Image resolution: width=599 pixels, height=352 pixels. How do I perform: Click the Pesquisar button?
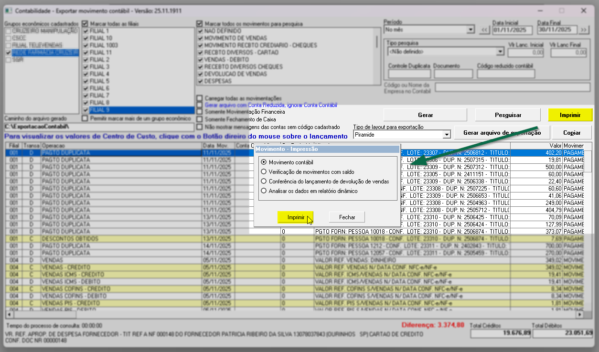[x=508, y=115]
